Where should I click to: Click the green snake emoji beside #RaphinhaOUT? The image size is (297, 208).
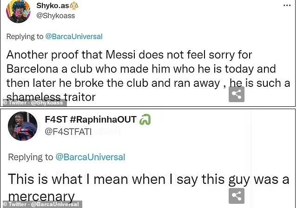tap(145, 120)
